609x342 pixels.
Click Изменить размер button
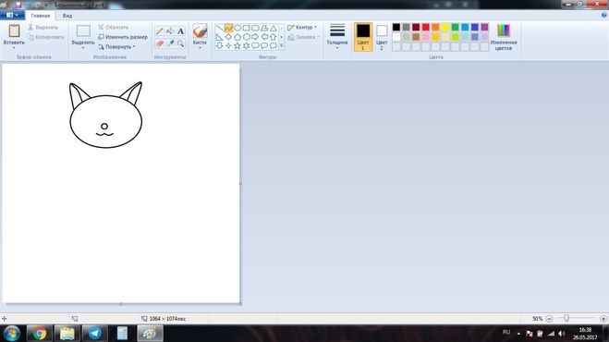pyautogui.click(x=123, y=37)
